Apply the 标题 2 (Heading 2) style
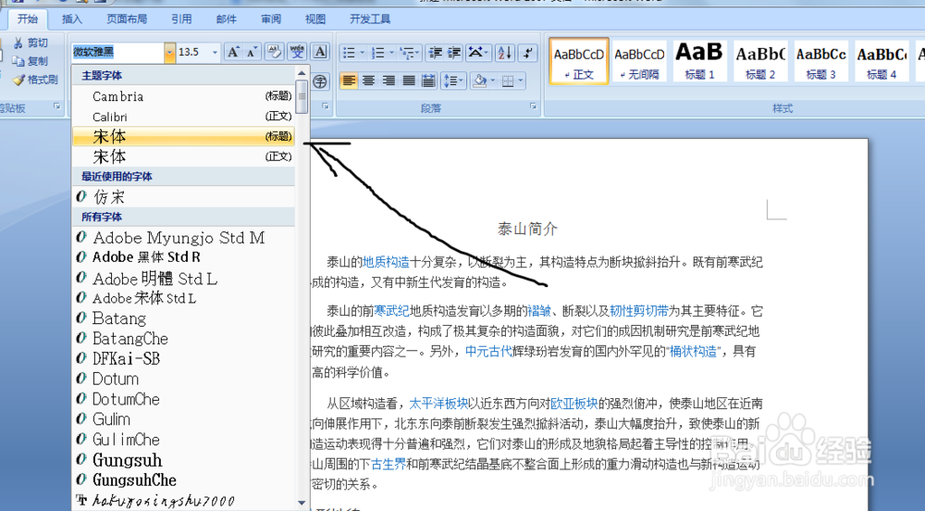This screenshot has height=511, width=925. [759, 62]
